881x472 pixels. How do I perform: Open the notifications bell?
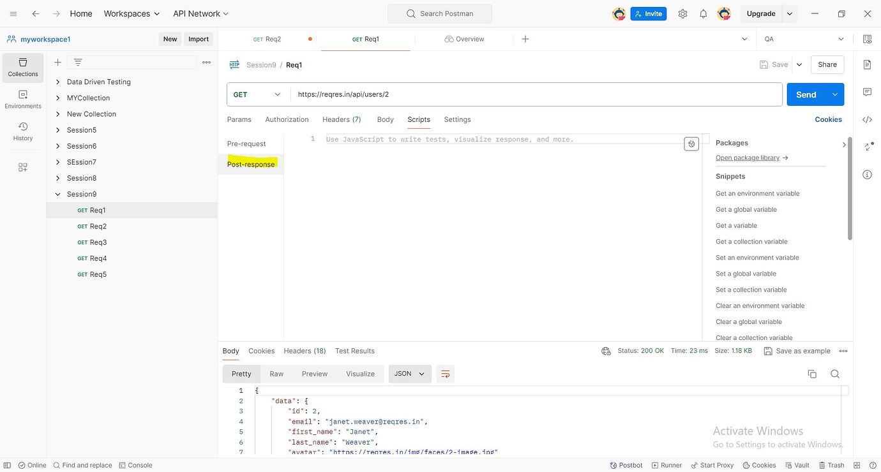point(703,13)
